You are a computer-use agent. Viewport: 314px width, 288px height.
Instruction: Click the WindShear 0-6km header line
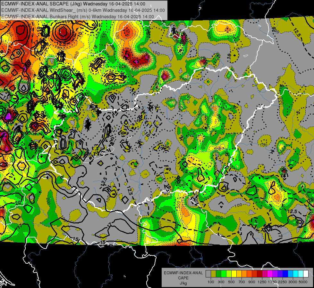[x=83, y=10]
